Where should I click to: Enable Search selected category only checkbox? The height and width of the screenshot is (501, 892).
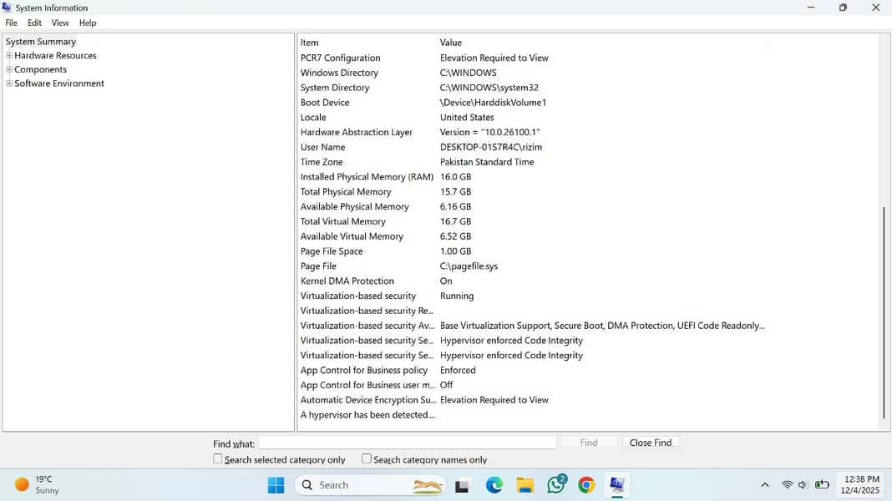(218, 459)
